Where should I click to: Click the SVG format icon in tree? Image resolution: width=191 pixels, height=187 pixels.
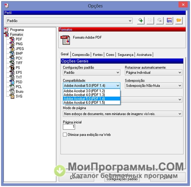(x=12, y=96)
